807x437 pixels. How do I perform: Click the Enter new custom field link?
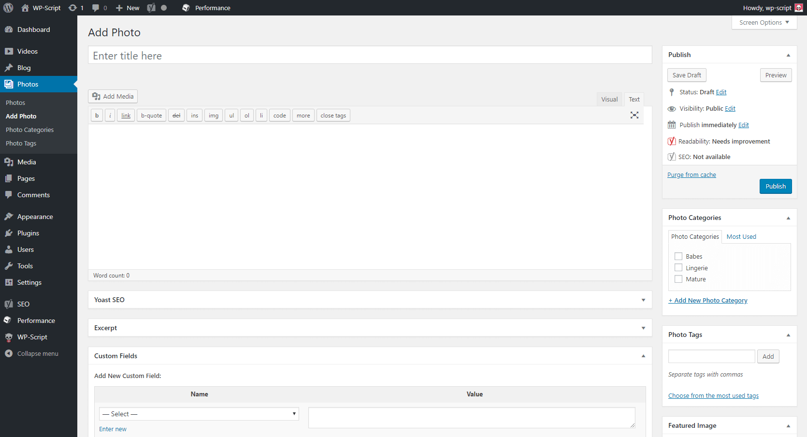pyautogui.click(x=113, y=429)
